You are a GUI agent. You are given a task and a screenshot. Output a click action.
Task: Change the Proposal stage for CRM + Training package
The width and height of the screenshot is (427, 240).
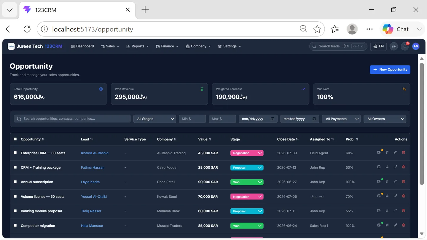247,167
